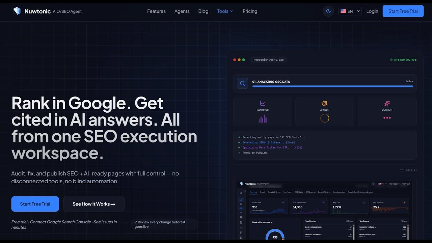The image size is (432, 243).
Task: Toggle dark mode with the moon icon
Action: pyautogui.click(x=328, y=11)
